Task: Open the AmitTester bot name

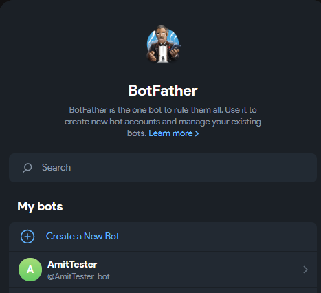Action: click(72, 264)
